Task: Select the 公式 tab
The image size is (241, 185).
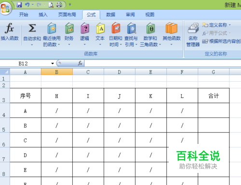Action: point(91,15)
